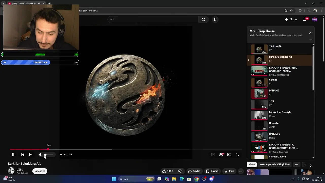Play letty & dom freestyle
The height and width of the screenshot is (183, 325).
coord(279,115)
